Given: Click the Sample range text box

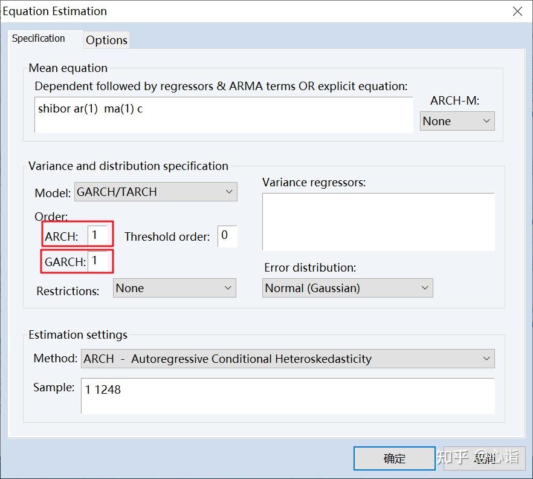Looking at the screenshot, I should pyautogui.click(x=288, y=396).
